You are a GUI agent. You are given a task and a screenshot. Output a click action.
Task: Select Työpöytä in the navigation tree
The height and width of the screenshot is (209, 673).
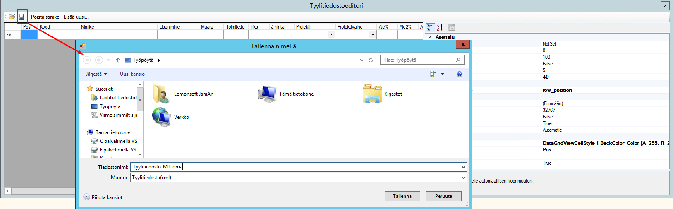pyautogui.click(x=110, y=106)
